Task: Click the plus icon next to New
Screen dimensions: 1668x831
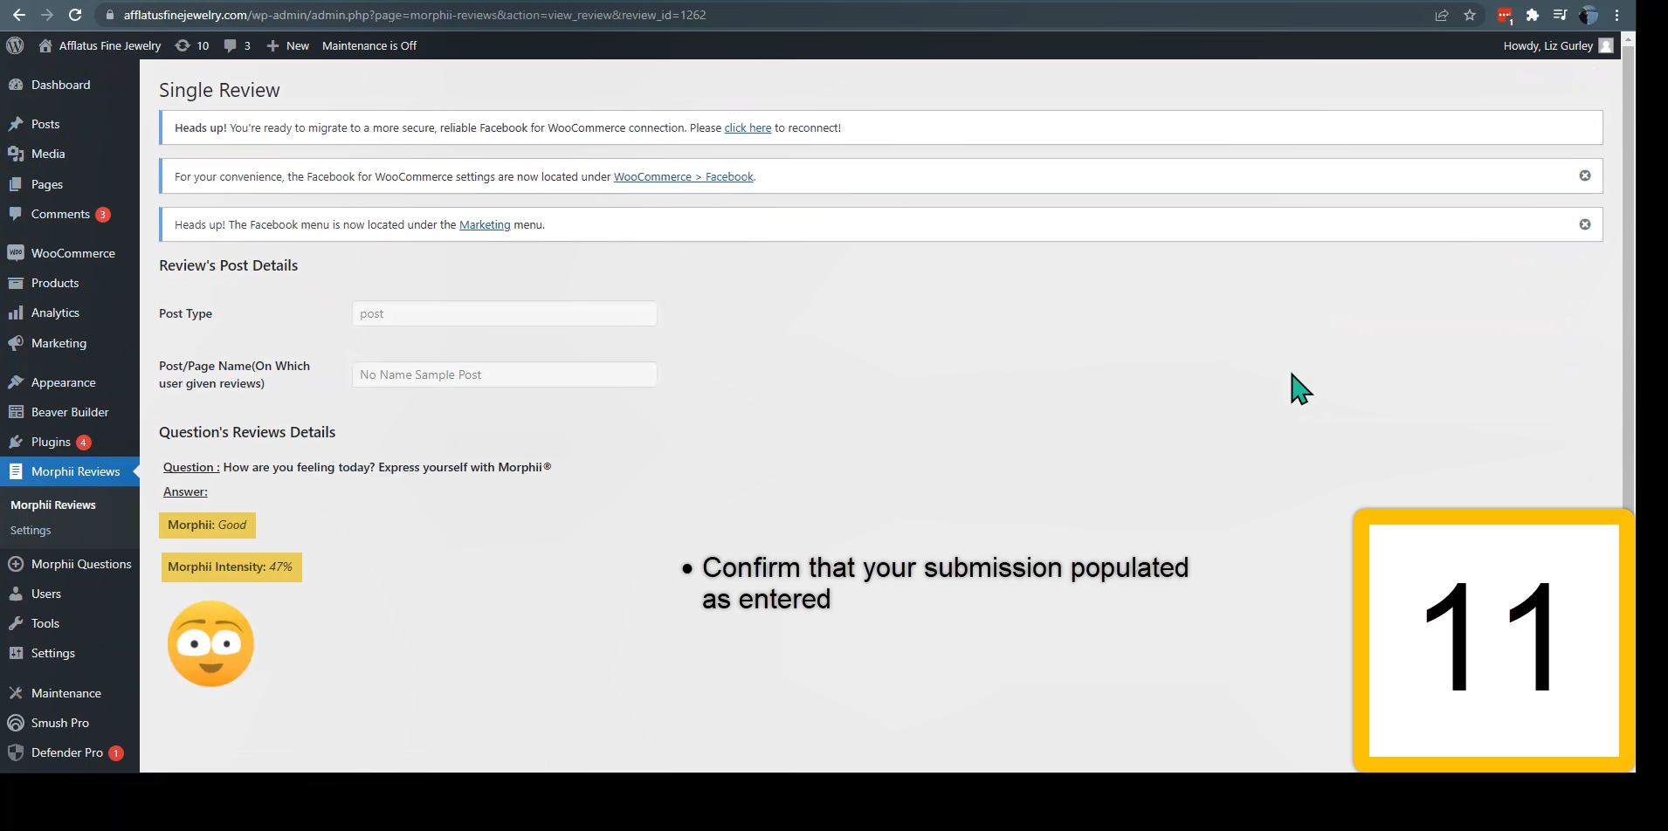Action: coord(272,45)
